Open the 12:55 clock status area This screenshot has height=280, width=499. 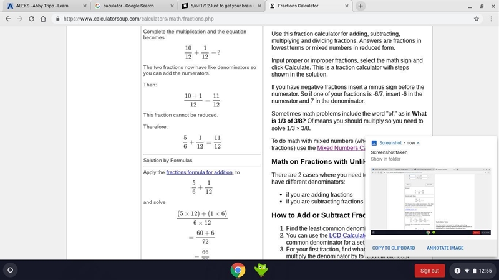pos(485,271)
